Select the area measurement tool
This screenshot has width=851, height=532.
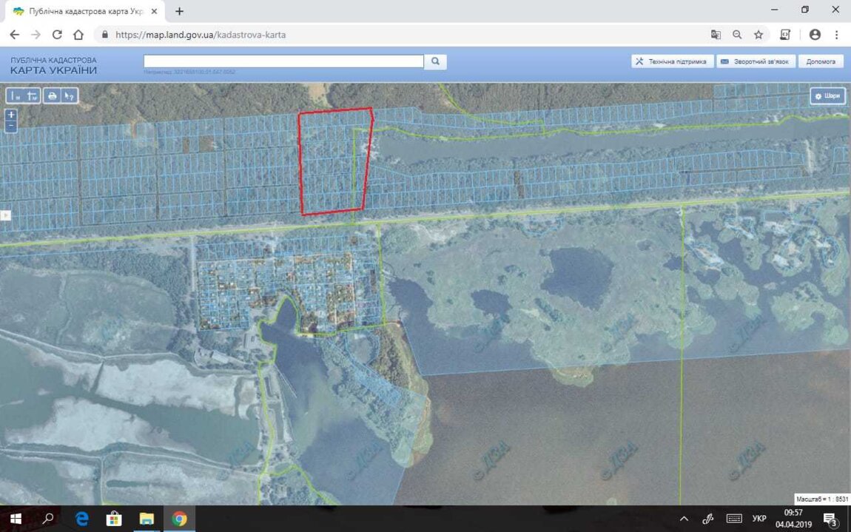pyautogui.click(x=32, y=95)
